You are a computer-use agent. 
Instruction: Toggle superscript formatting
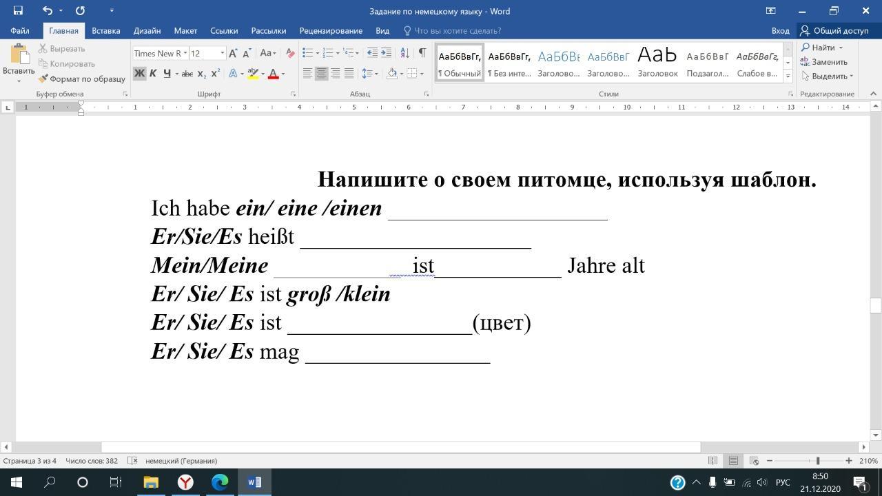pos(215,74)
